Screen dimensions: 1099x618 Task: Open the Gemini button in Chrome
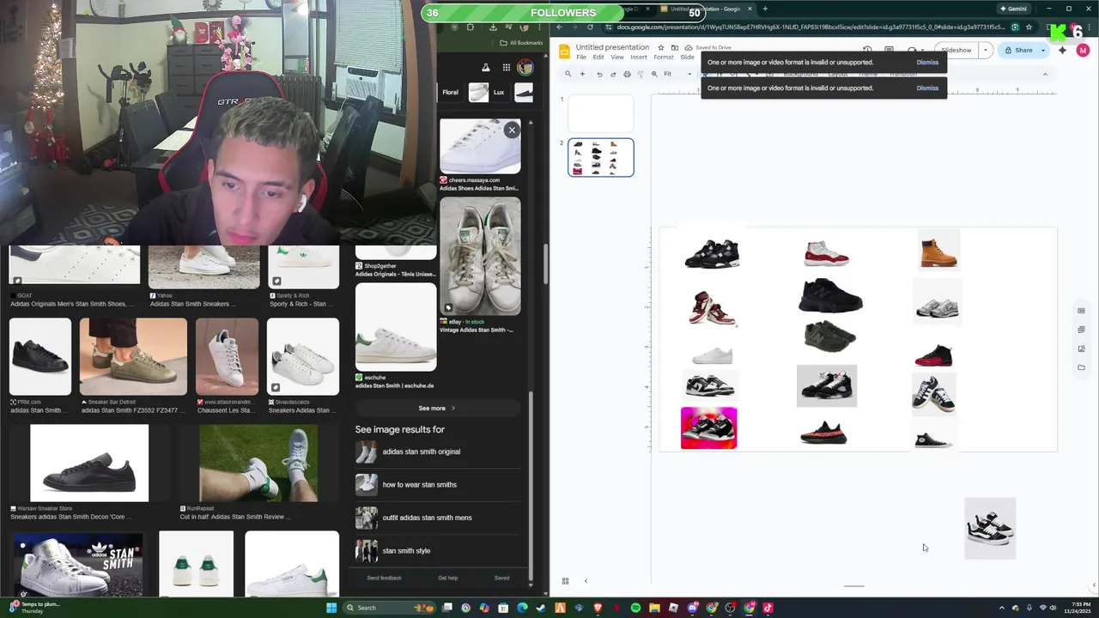[1013, 9]
